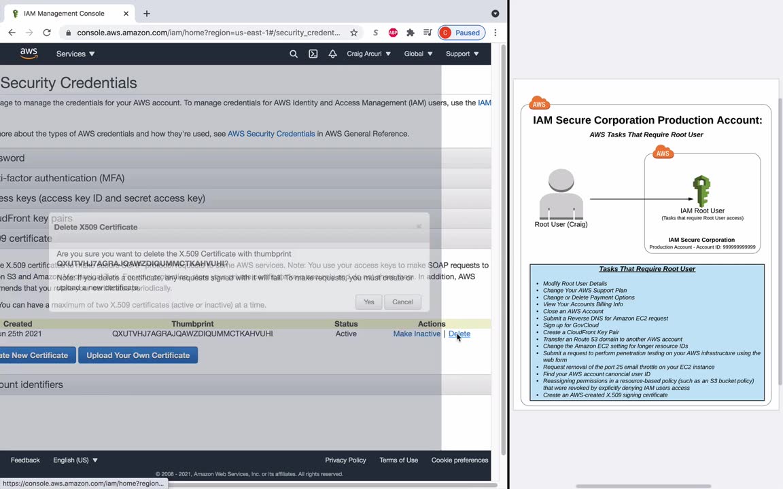Click the Make Inactive link
Viewport: 783px width, 489px height.
417,334
